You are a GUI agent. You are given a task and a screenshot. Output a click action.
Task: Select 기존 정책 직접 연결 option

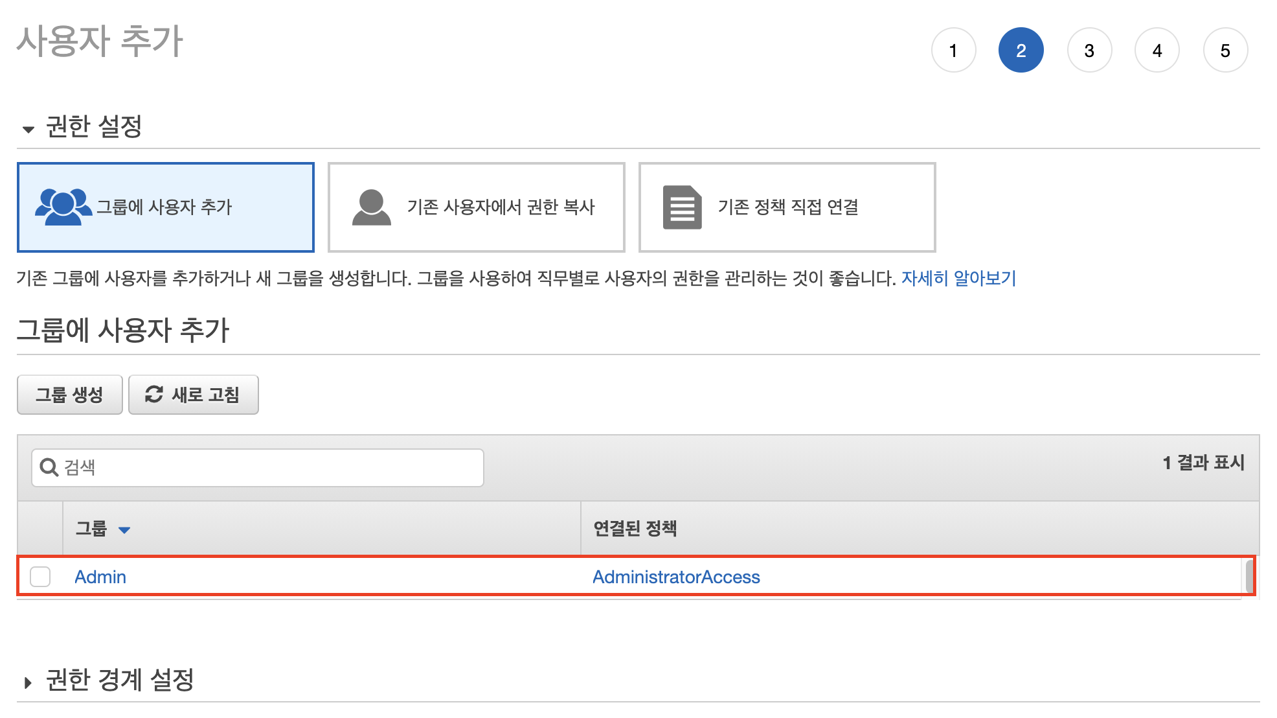point(787,207)
